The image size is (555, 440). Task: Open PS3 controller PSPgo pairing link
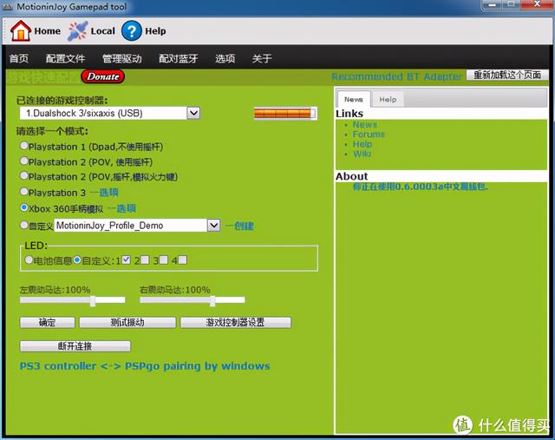click(145, 366)
